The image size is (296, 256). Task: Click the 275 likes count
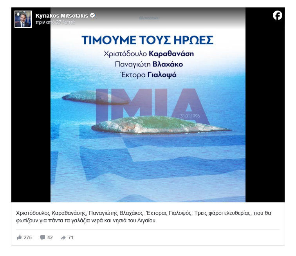click(x=28, y=238)
